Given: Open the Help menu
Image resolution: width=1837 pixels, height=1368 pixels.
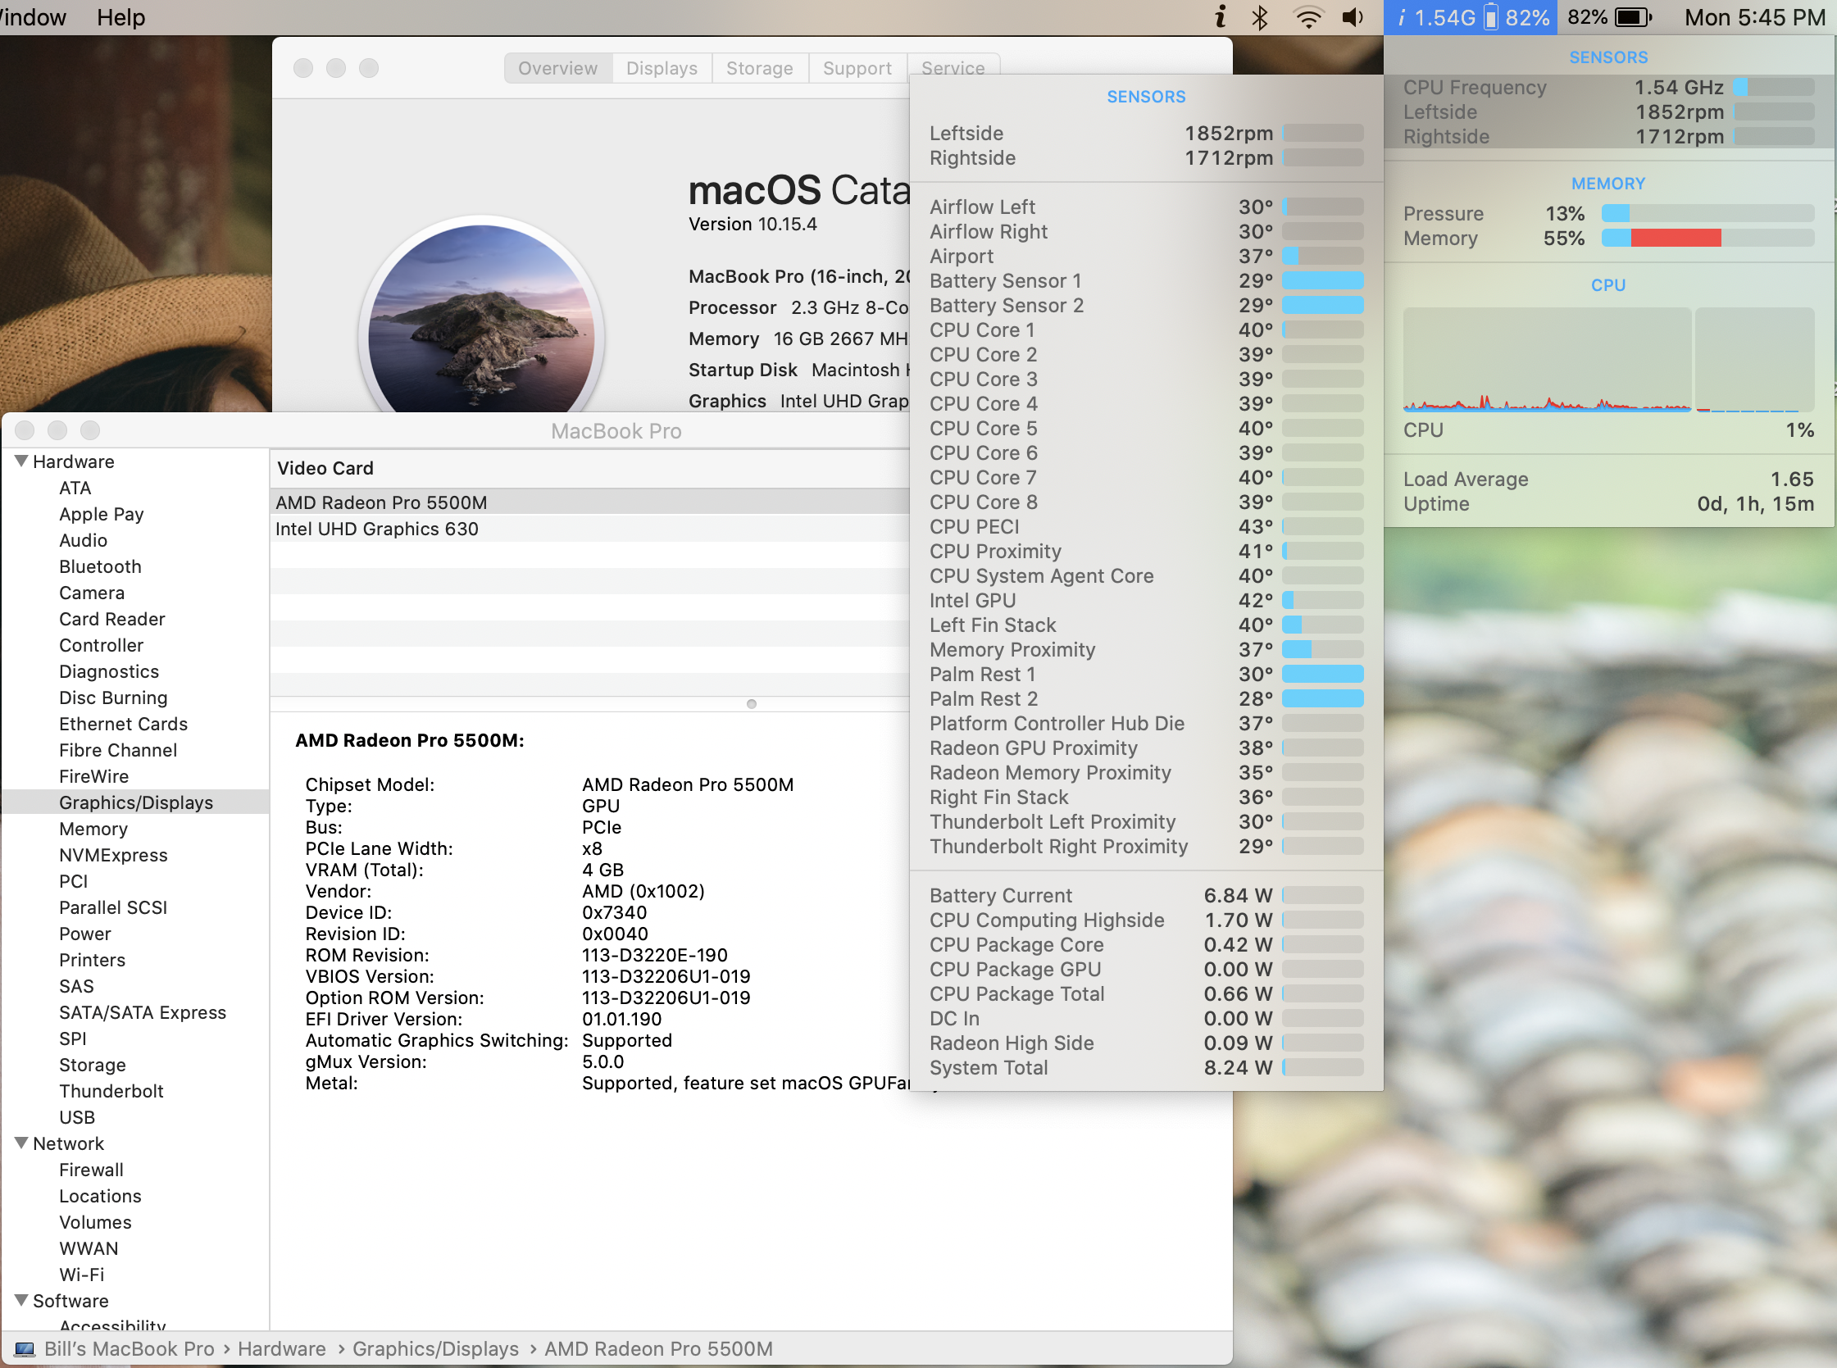Looking at the screenshot, I should coord(120,17).
